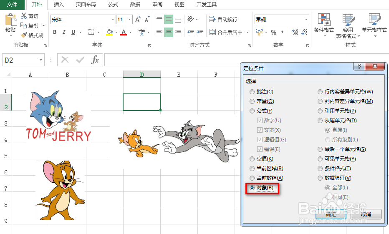The height and width of the screenshot is (234, 389).
Task: Select 行内容差异单元格(W) option
Action: [345, 92]
